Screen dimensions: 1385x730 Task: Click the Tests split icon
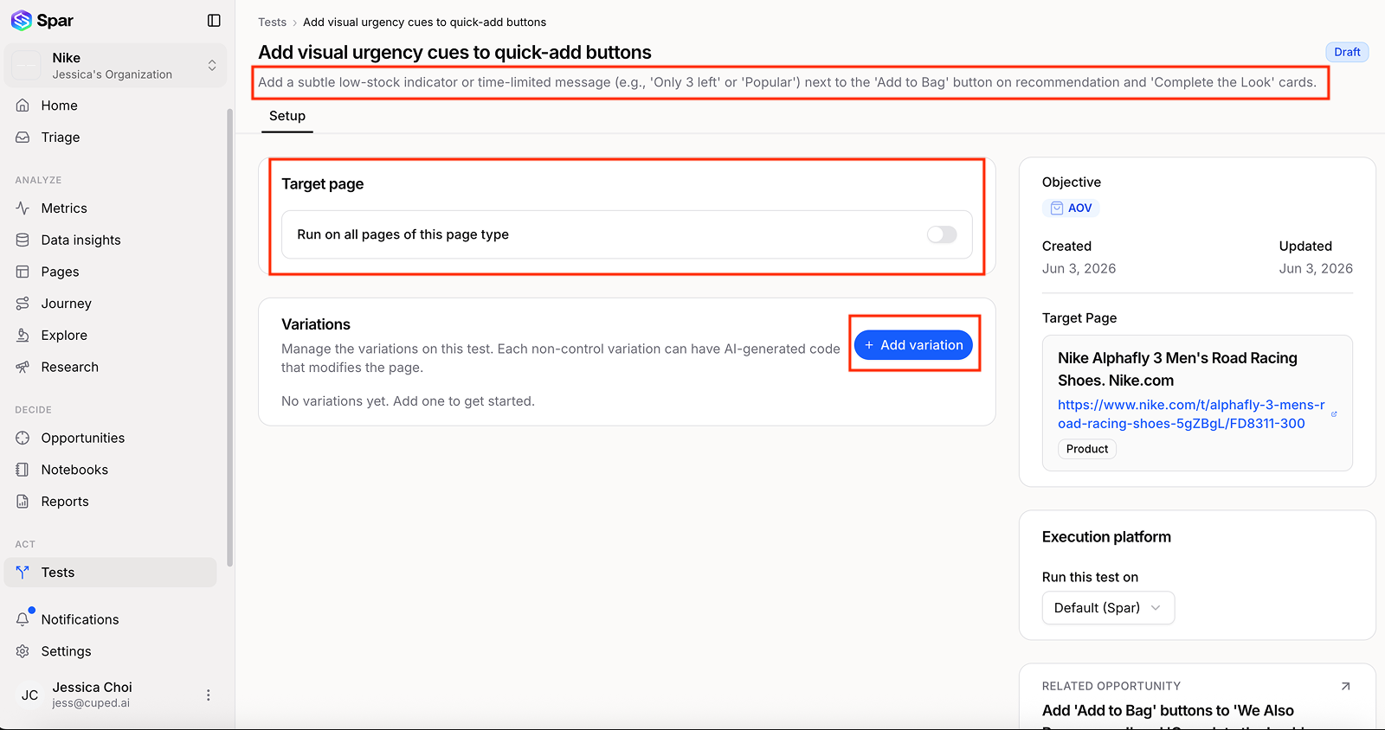pyautogui.click(x=23, y=573)
